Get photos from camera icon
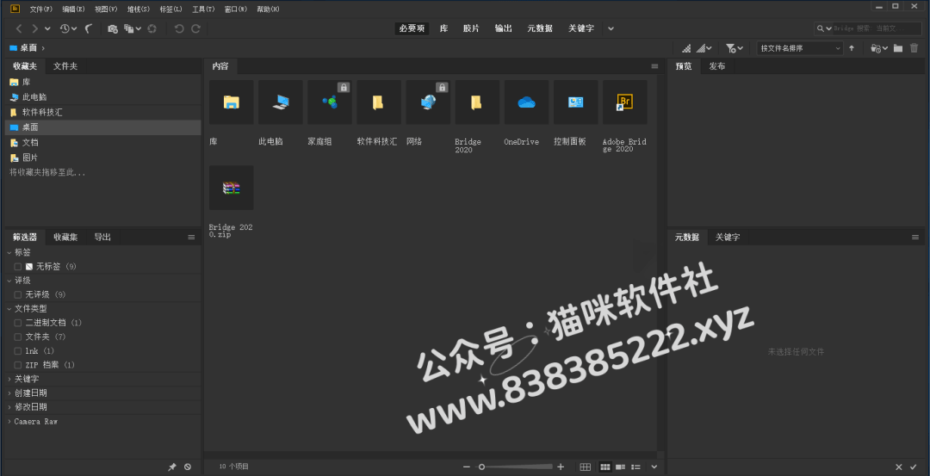Image resolution: width=930 pixels, height=476 pixels. (x=113, y=28)
